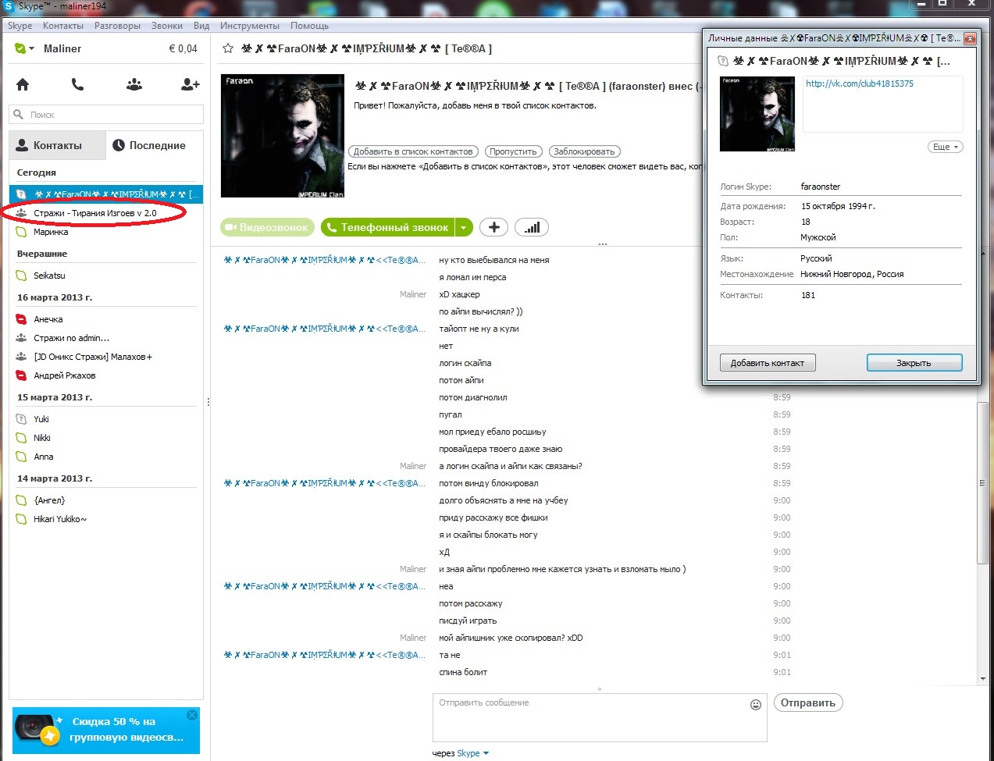Click the Поиск search field
The width and height of the screenshot is (994, 761).
click(106, 114)
